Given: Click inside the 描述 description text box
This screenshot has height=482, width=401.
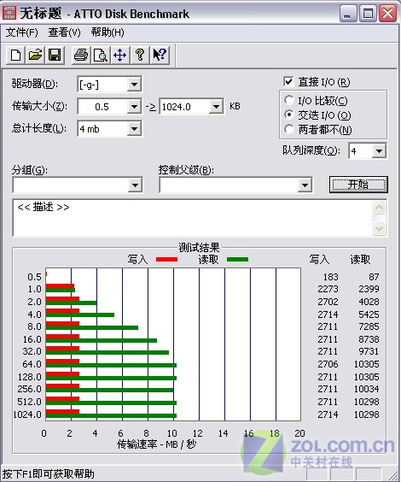Looking at the screenshot, I should 193,218.
